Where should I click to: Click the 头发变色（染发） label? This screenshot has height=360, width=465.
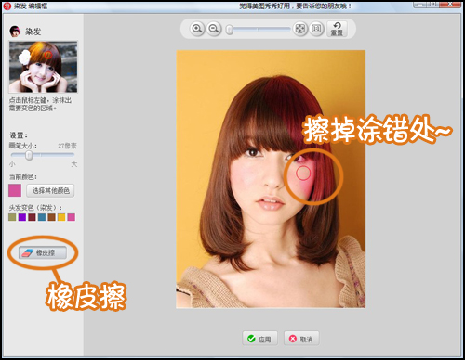point(35,208)
